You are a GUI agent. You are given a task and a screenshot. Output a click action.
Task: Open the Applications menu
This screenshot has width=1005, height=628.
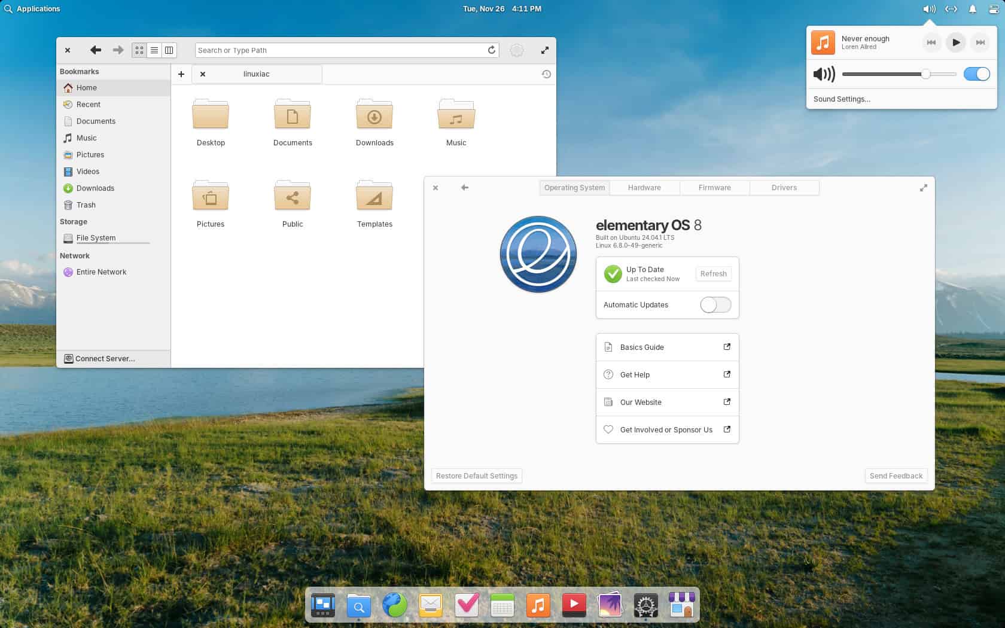point(33,8)
